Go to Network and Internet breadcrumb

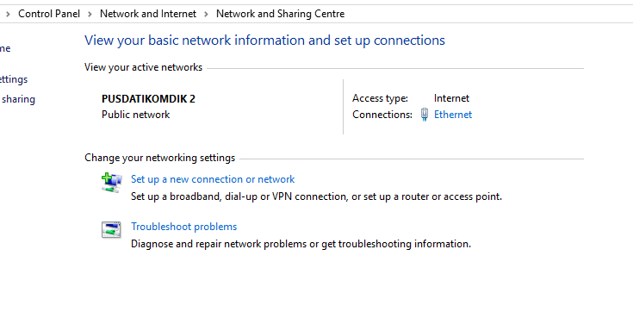(148, 14)
